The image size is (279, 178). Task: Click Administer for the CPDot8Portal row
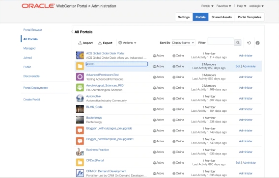coord(249,162)
